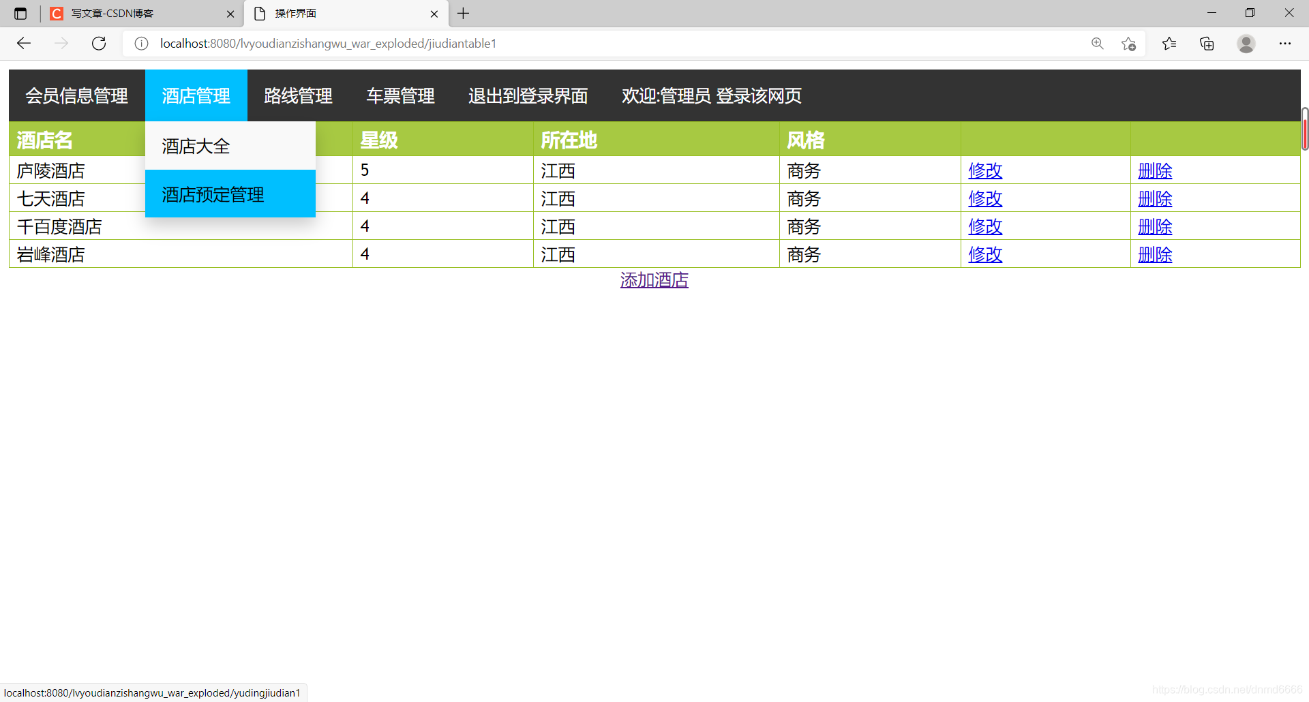Screen dimensions: 1309x702
Task: Click the 添加酒店 link
Action: (654, 280)
